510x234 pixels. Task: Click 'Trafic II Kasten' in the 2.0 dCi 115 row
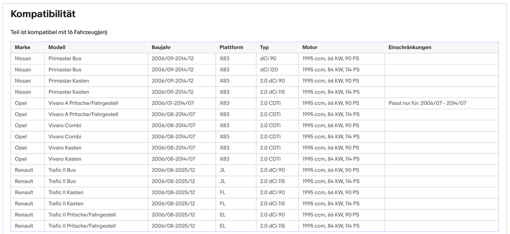click(66, 204)
